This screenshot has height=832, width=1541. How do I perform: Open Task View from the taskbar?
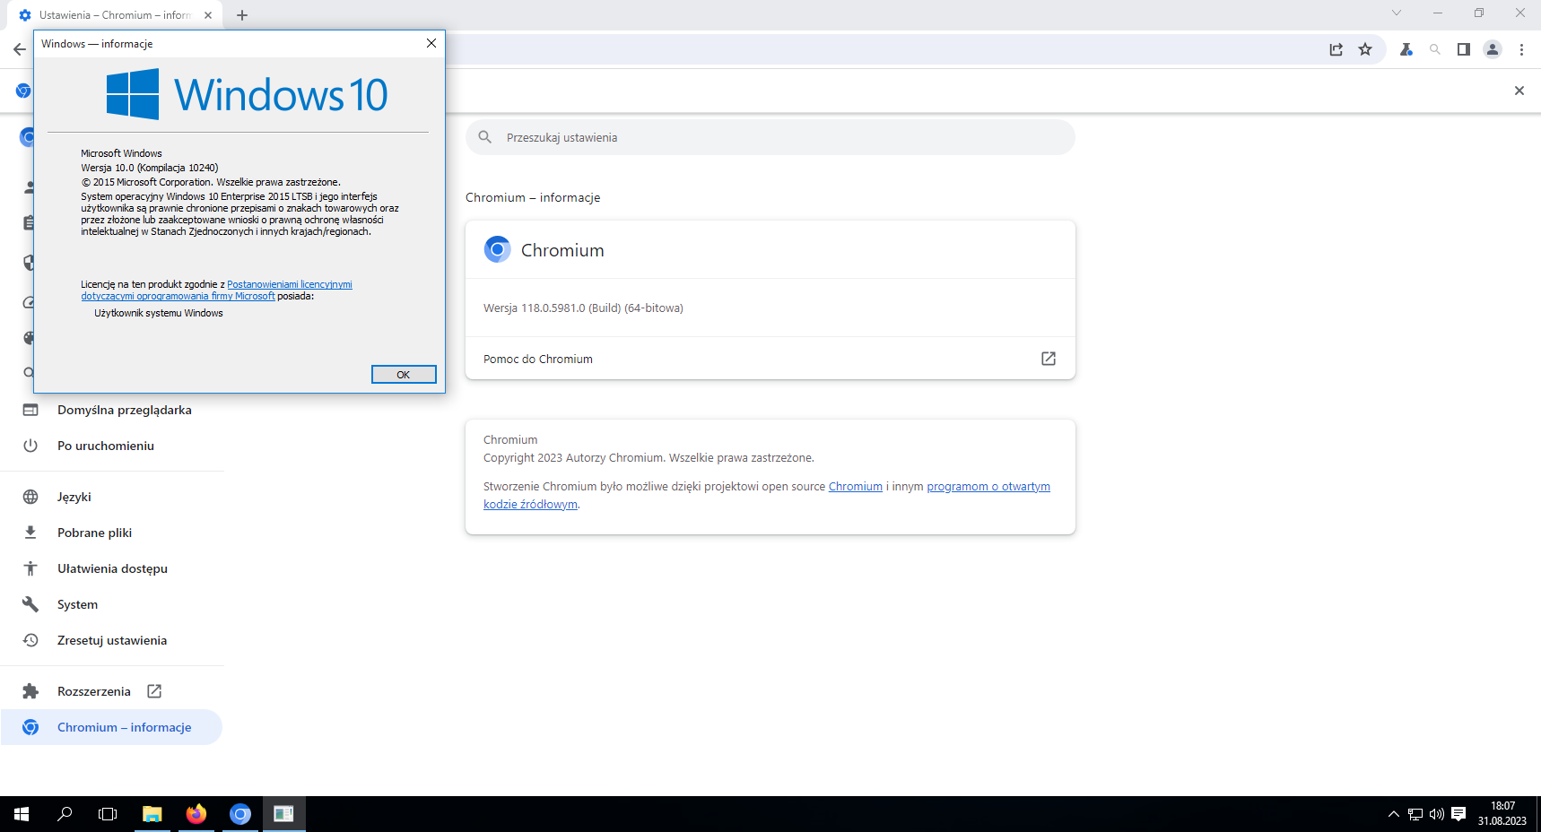[x=108, y=814]
